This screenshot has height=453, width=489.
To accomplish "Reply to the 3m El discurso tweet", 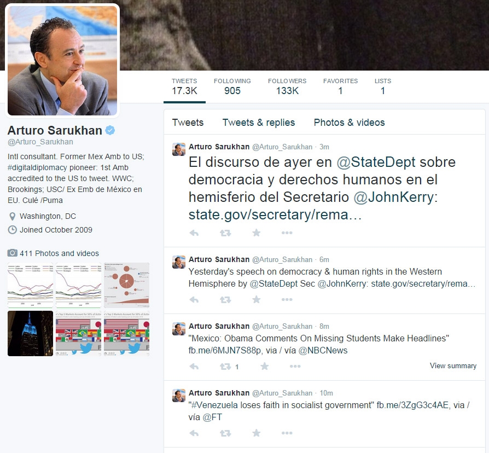I will pyautogui.click(x=194, y=233).
